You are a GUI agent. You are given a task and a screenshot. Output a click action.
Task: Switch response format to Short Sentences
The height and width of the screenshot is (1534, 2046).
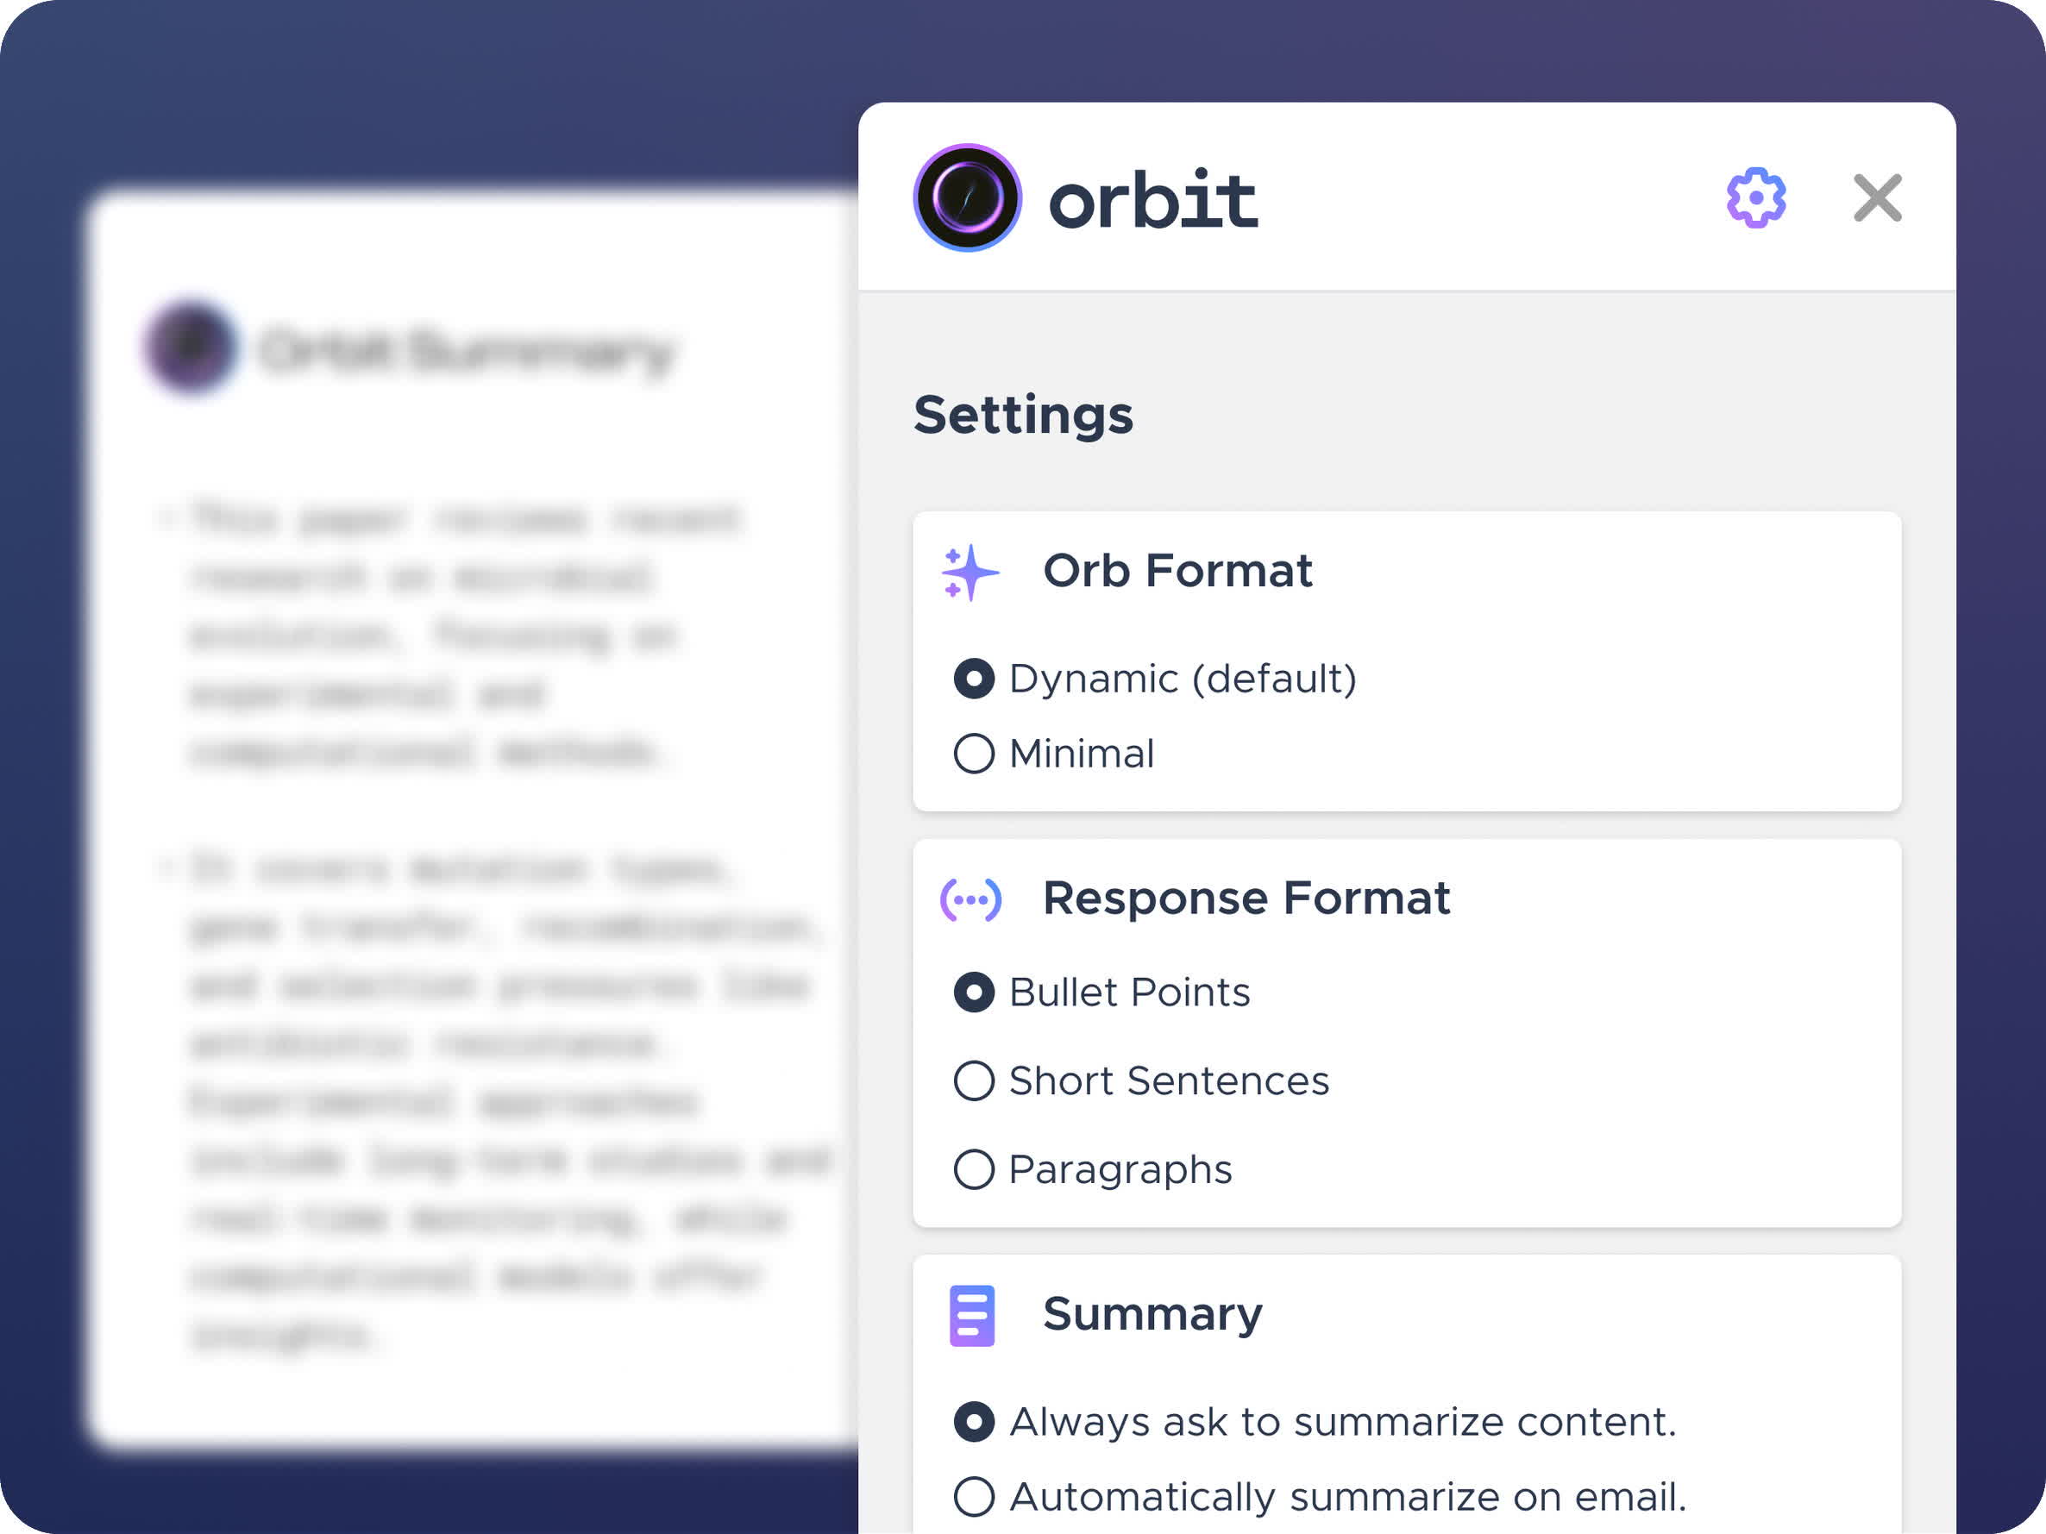click(x=974, y=1081)
